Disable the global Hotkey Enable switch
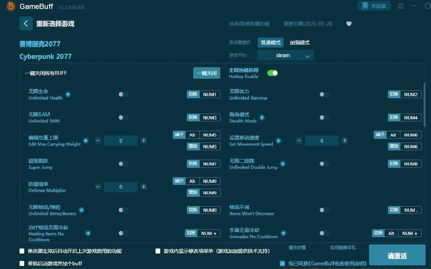The width and height of the screenshot is (431, 269). (x=272, y=73)
